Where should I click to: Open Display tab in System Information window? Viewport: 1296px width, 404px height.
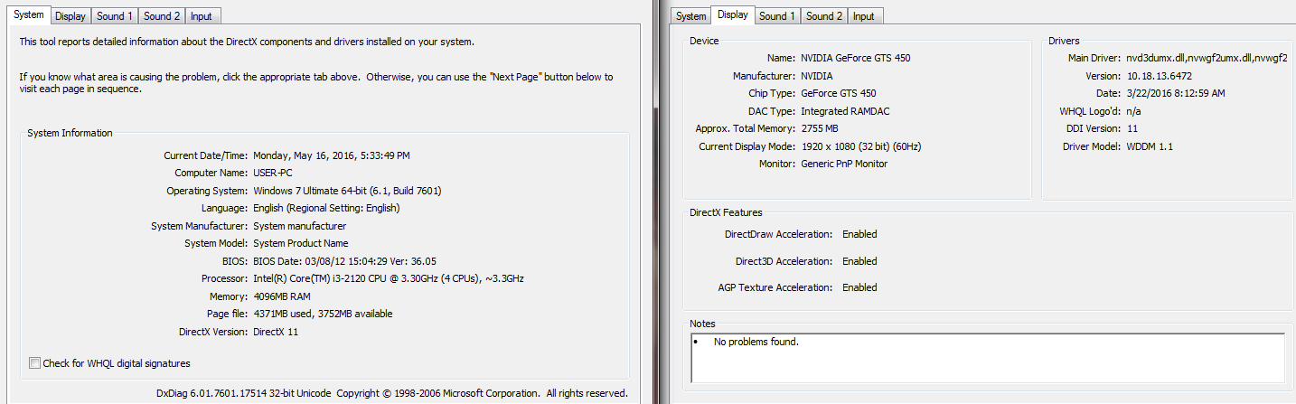(x=70, y=16)
